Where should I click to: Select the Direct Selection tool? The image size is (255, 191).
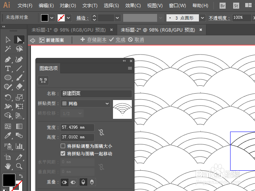(19, 39)
